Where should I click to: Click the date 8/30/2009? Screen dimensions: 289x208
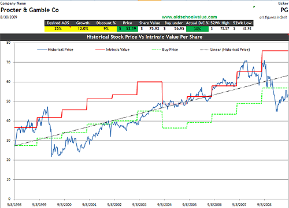tap(9, 17)
